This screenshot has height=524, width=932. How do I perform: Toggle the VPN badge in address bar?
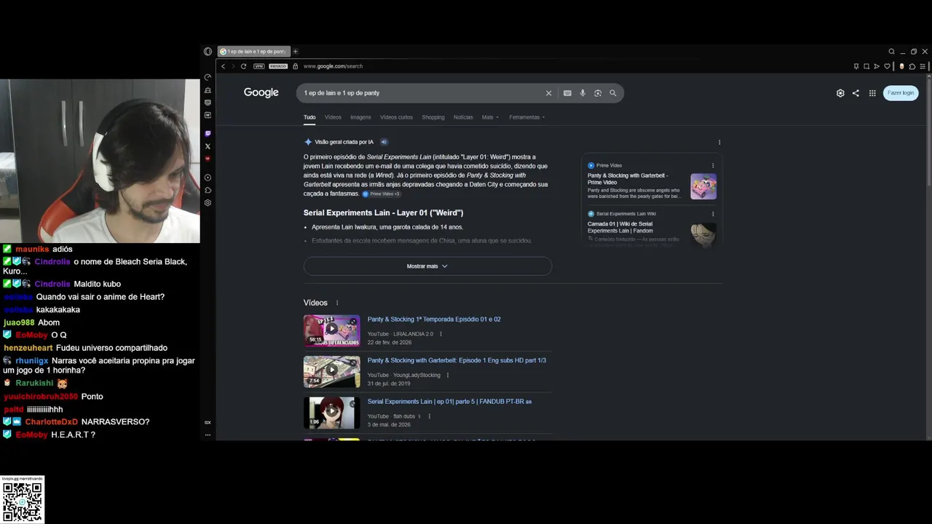coord(259,66)
